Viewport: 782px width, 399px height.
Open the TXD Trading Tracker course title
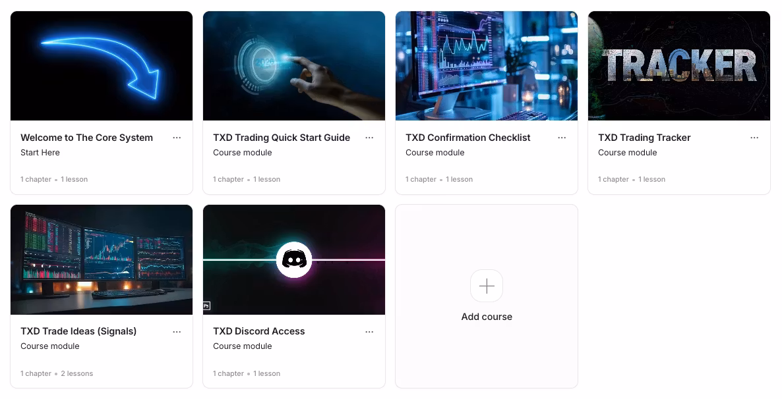[644, 138]
